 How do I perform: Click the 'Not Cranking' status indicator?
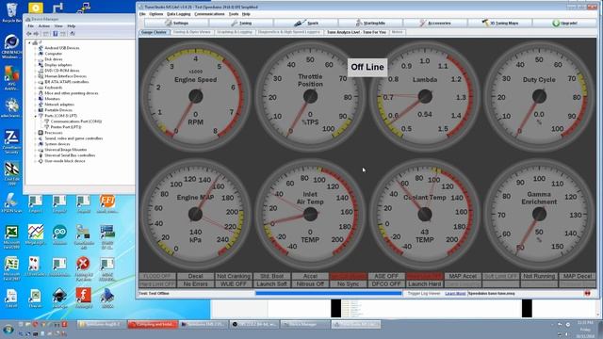click(234, 276)
